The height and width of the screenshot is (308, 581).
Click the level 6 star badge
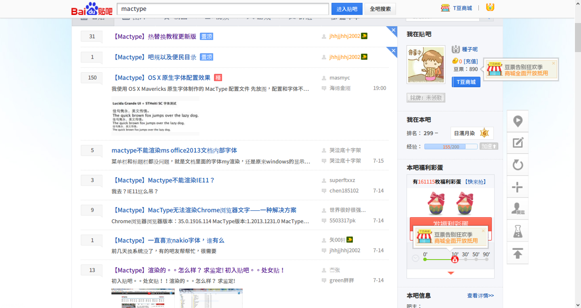485,133
